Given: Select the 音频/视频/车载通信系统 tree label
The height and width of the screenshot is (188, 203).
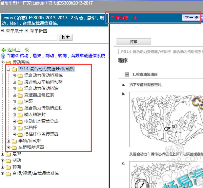Looking at the screenshot, I should tap(36, 173).
